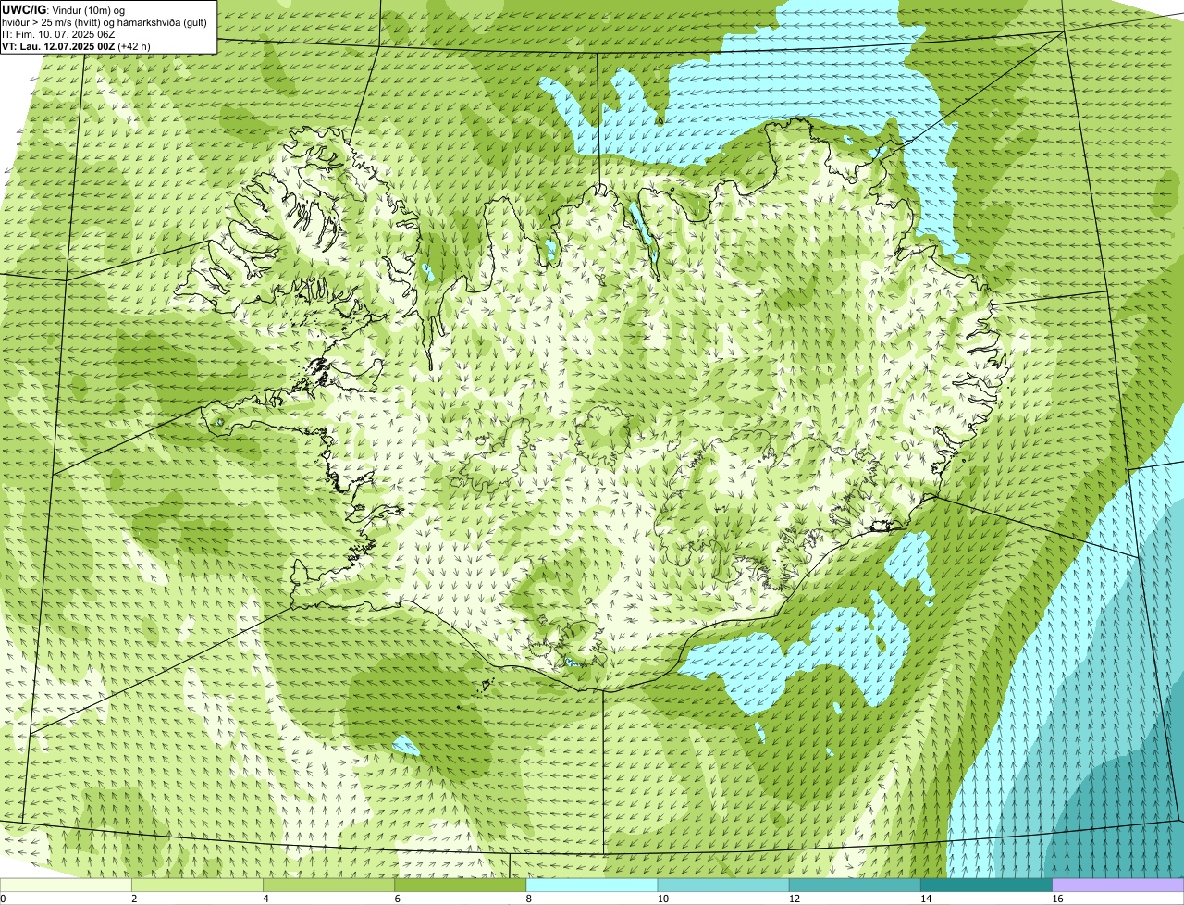The width and height of the screenshot is (1184, 905).
Task: Click the scale label '8'
Action: coord(529,899)
